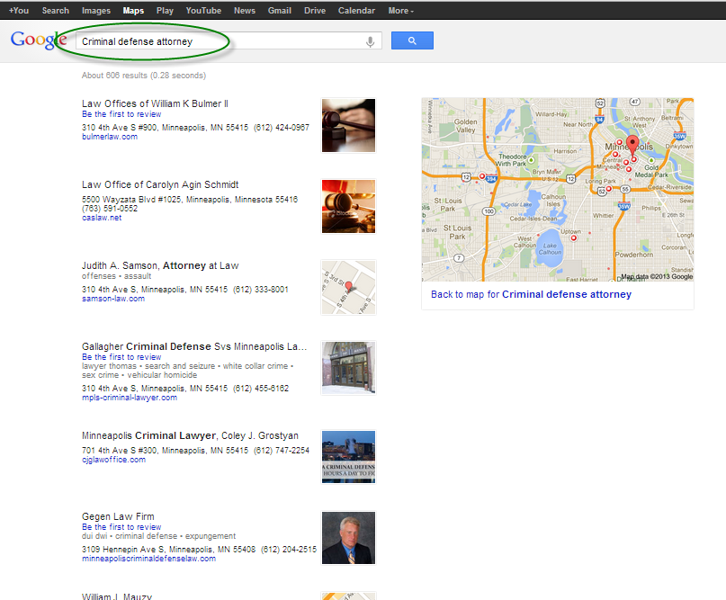Visit the minneapoliscriminaldefenselaw.com website link
This screenshot has width=726, height=600.
click(x=149, y=559)
